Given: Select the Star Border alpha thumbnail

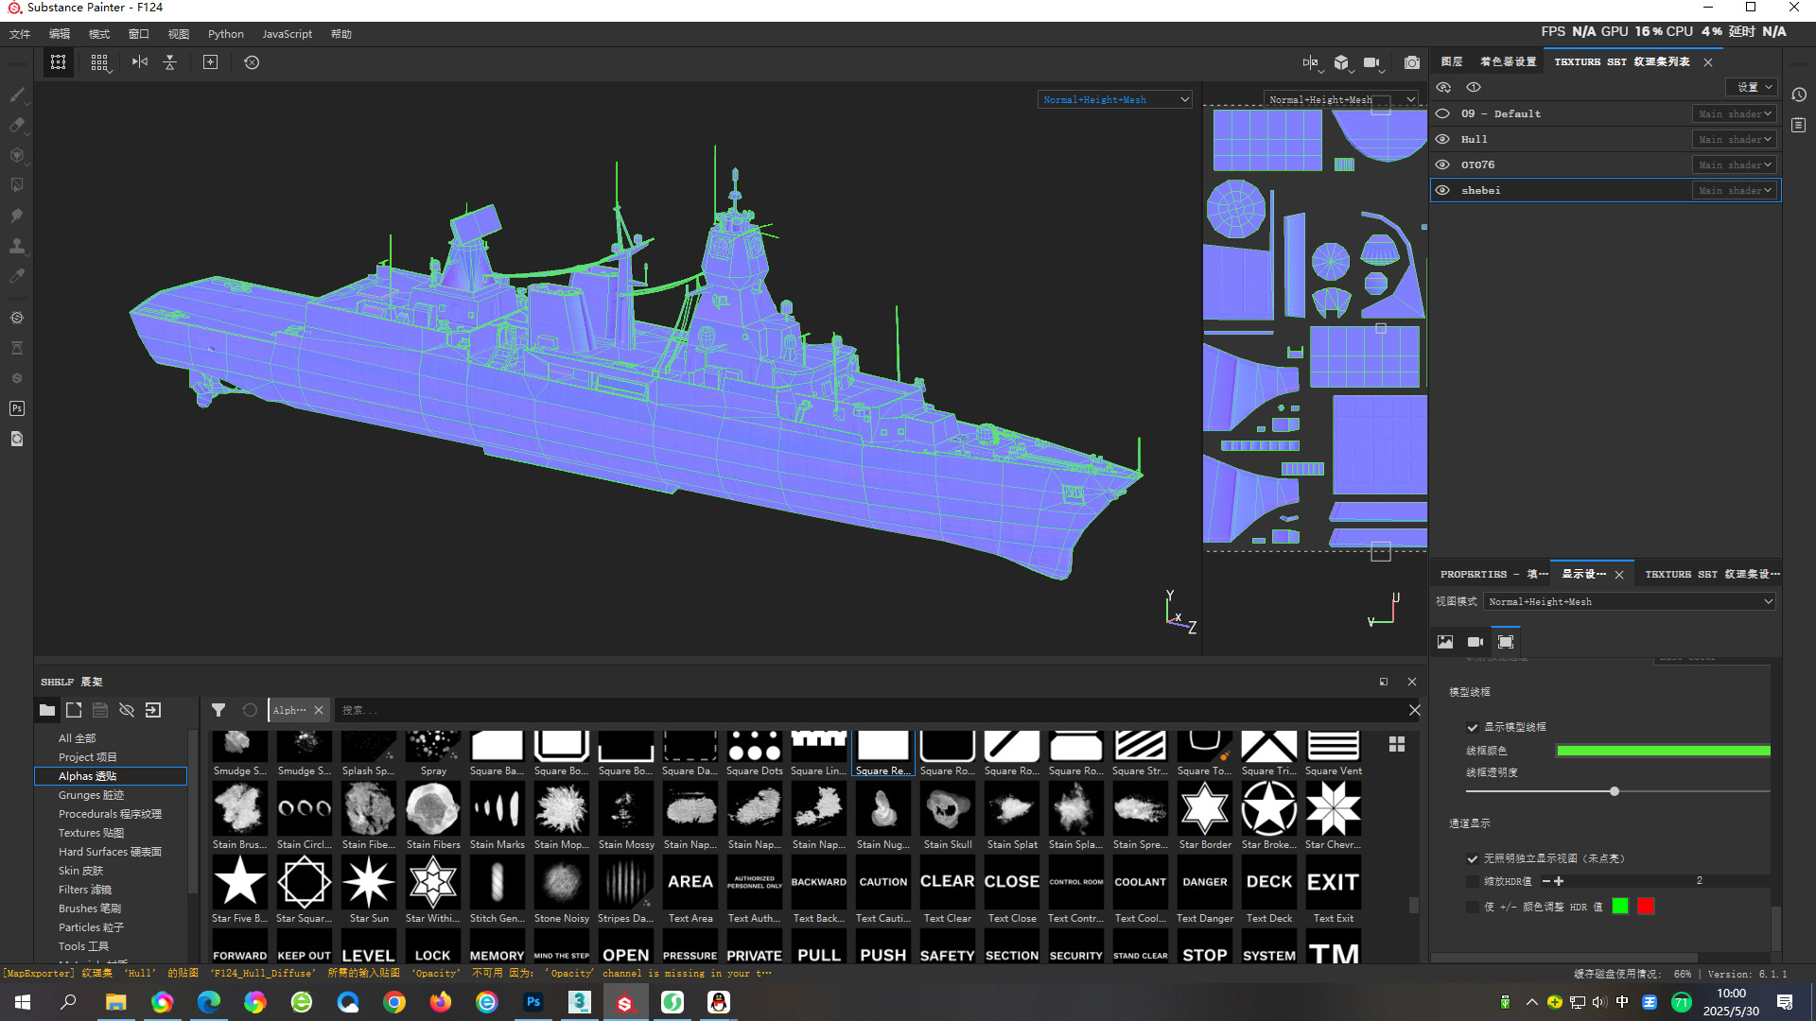Looking at the screenshot, I should pos(1204,810).
